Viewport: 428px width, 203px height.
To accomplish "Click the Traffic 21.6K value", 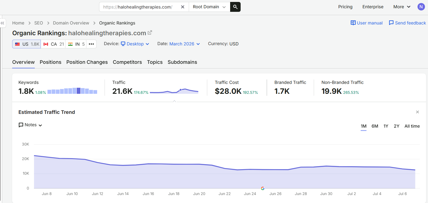I will (x=123, y=91).
